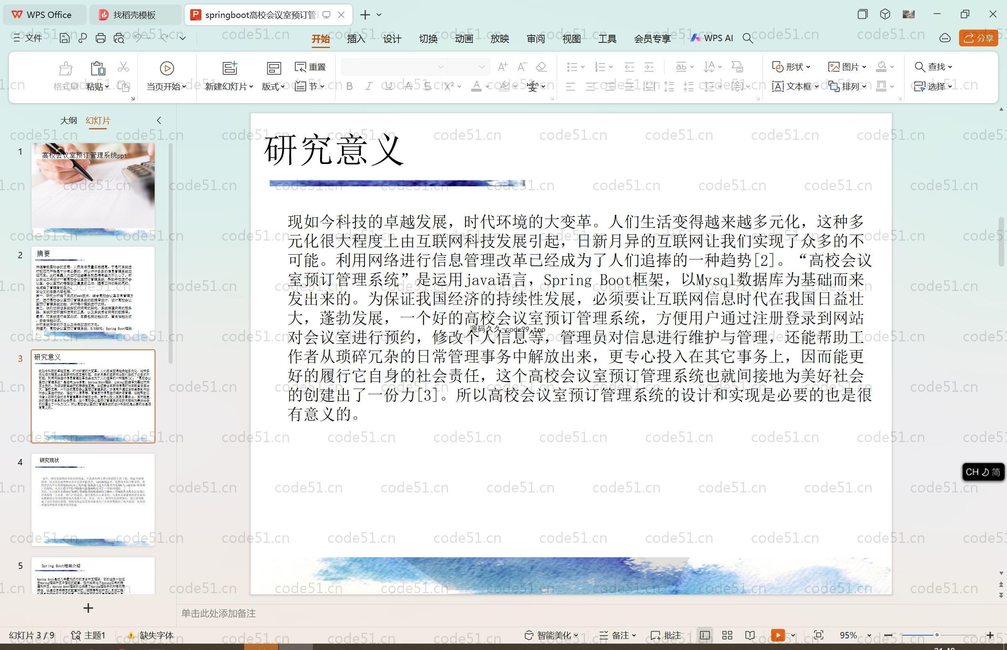Click the fit-to-window icon in status bar

point(818,635)
